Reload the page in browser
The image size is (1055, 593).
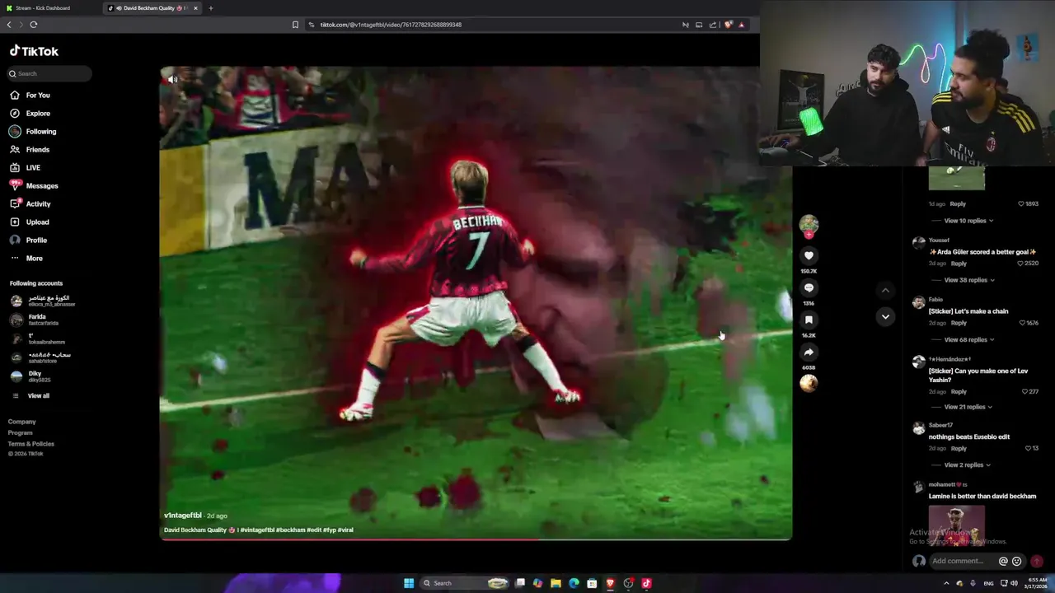[x=34, y=25]
